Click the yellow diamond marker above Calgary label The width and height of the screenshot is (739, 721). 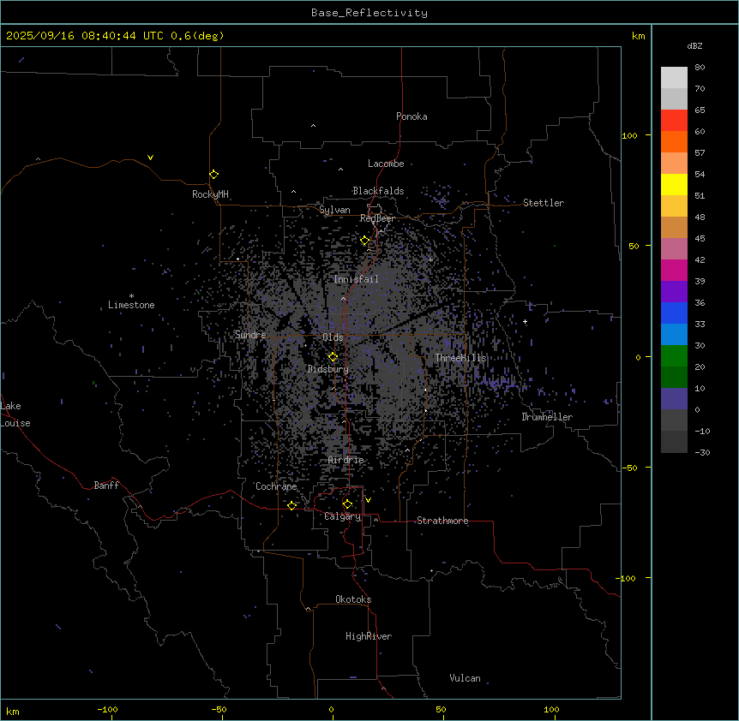[347, 504]
